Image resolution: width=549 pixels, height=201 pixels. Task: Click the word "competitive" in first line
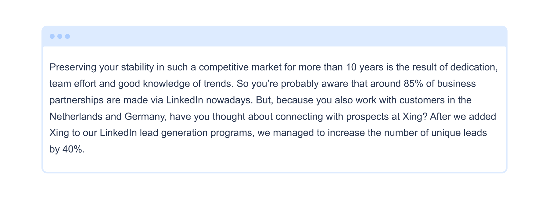coord(224,67)
